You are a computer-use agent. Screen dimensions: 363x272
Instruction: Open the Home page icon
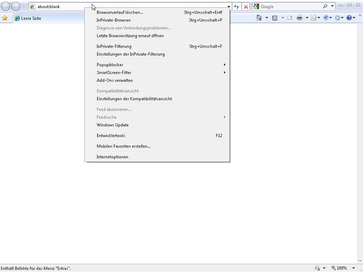click(x=259, y=18)
